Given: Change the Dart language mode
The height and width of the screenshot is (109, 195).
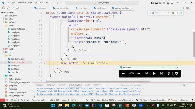Looking at the screenshot, I should (87, 100).
